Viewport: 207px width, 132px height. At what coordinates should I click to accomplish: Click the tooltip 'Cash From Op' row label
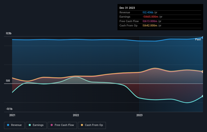[128, 26]
